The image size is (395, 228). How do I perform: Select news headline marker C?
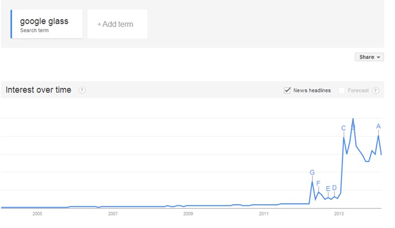coord(344,128)
